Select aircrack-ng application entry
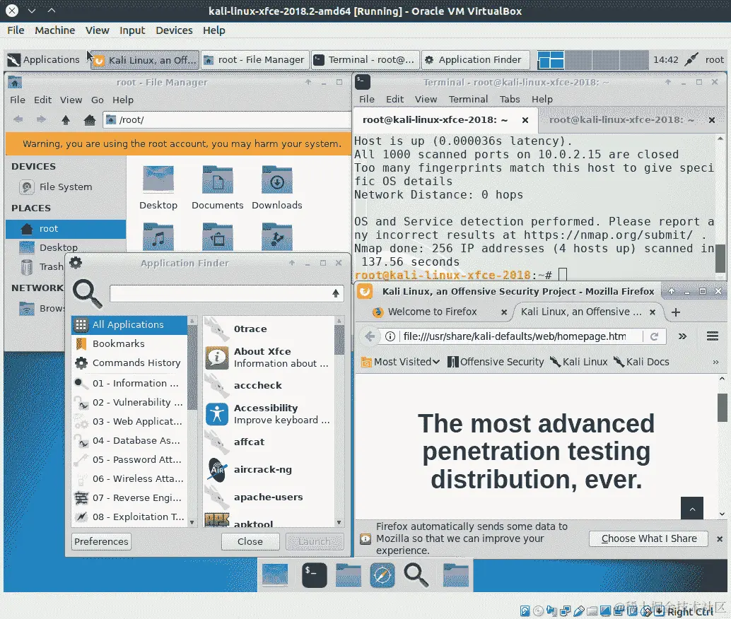Image resolution: width=731 pixels, height=619 pixels. coord(269,470)
